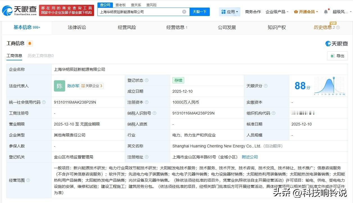
Task: Switch to the 查公司 search tab
Action: 105,5
